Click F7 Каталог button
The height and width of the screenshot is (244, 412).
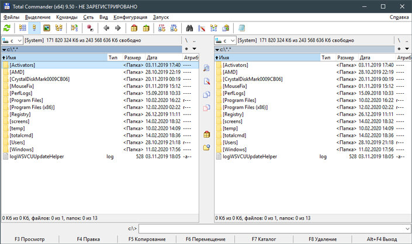pos(264,239)
